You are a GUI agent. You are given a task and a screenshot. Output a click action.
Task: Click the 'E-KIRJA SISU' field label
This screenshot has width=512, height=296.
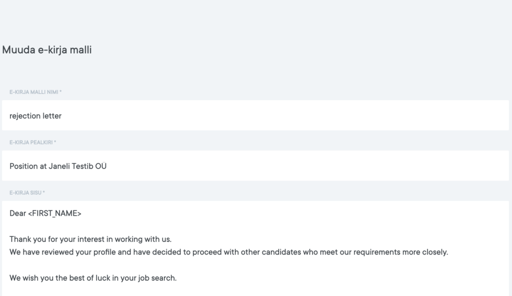27,192
